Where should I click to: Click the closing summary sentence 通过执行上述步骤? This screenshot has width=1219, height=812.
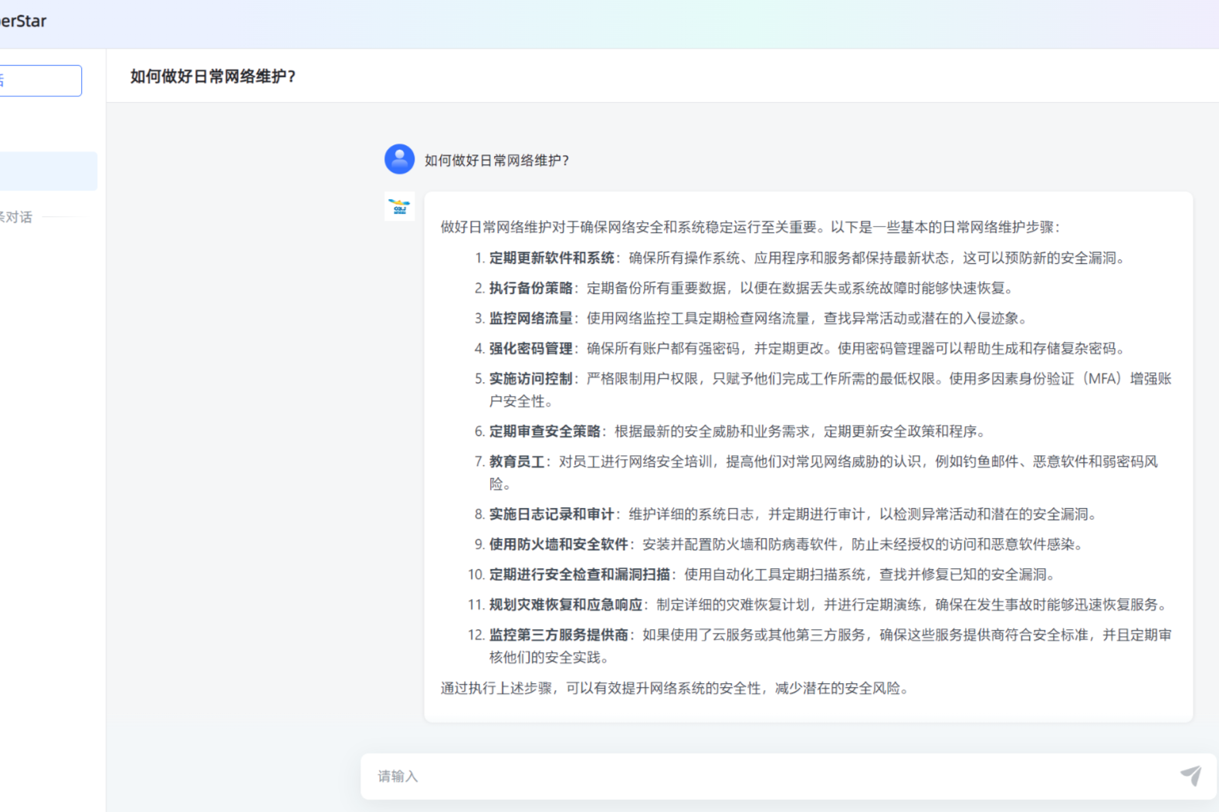tap(677, 688)
